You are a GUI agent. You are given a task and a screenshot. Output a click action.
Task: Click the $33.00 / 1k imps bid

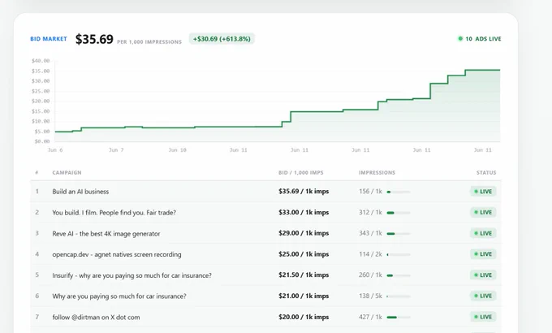(x=304, y=212)
